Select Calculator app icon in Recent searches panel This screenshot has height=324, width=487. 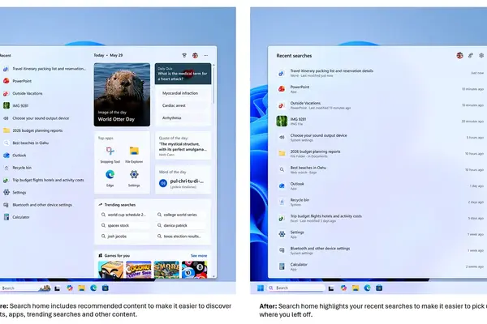coord(282,266)
